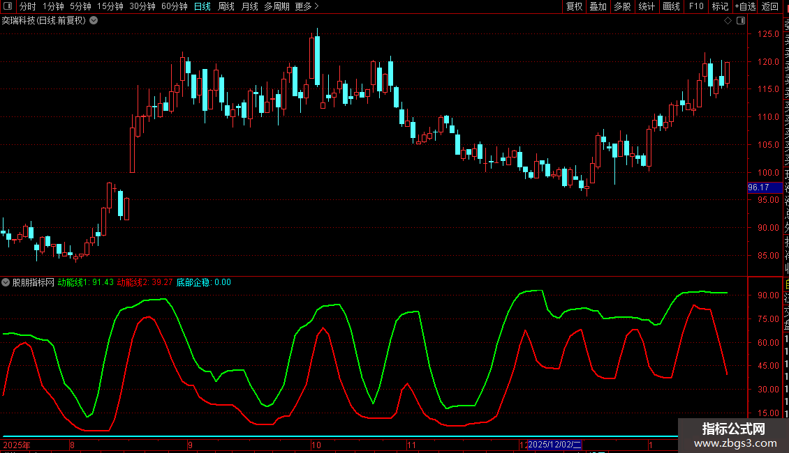The width and height of the screenshot is (789, 453).
Task: Open the dropdown beside 奕瑞科技(日线.前复权)
Action: pos(94,21)
